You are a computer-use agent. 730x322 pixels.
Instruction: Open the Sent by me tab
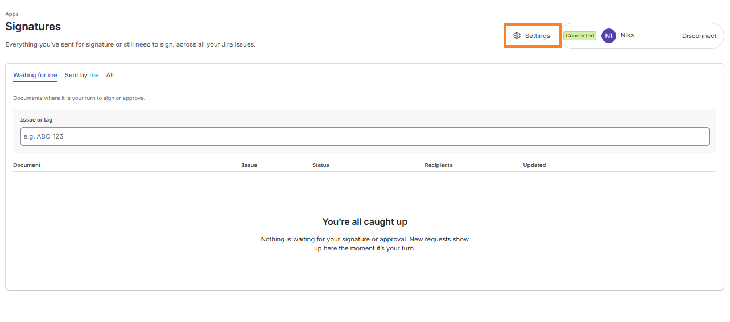pos(81,75)
